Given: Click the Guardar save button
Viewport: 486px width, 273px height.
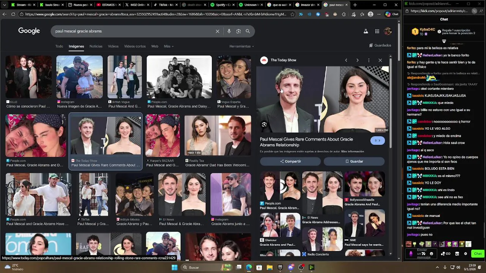Looking at the screenshot, I should 354,162.
